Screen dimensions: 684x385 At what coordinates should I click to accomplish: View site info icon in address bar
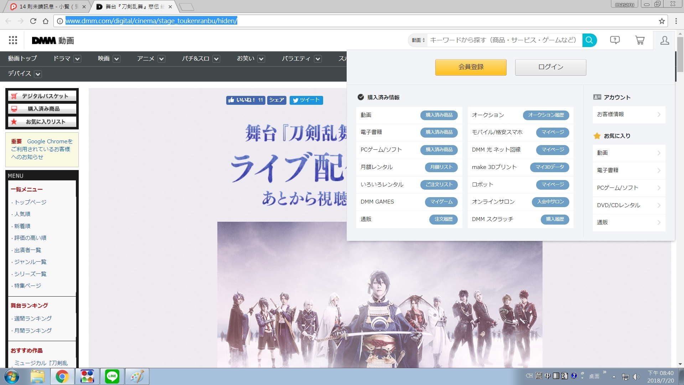60,21
